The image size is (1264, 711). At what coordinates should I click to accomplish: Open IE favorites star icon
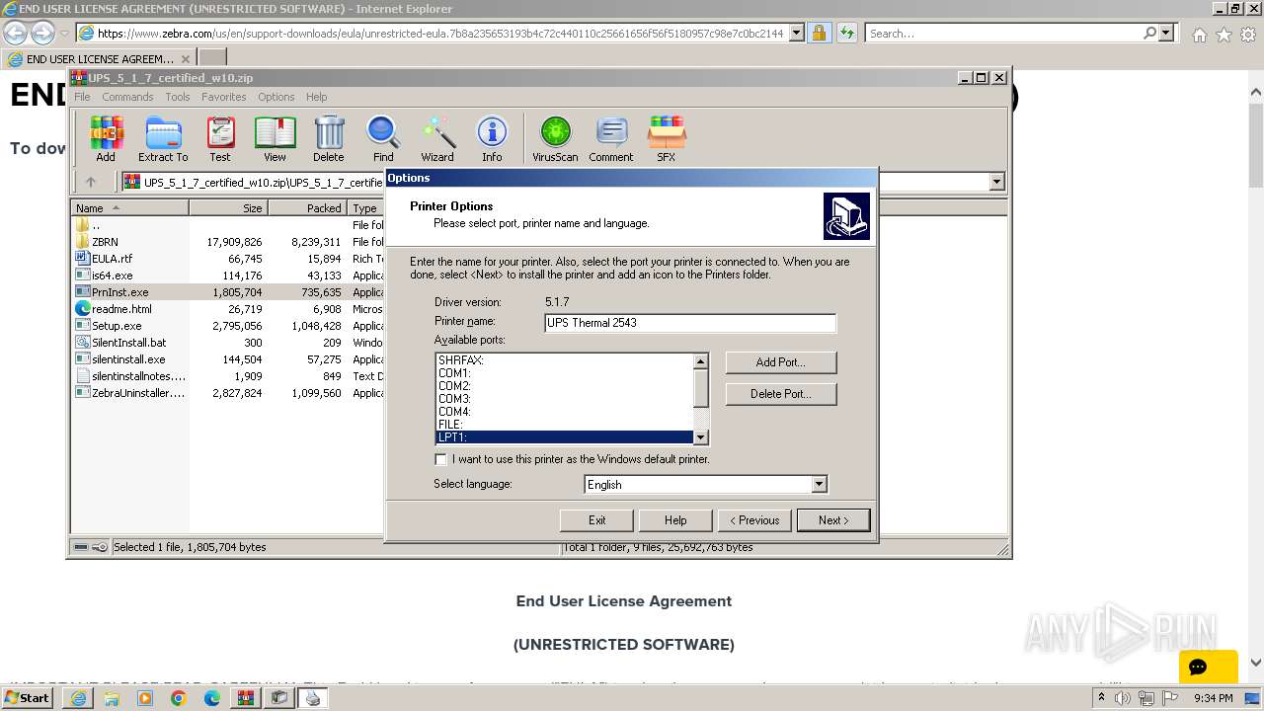click(x=1224, y=34)
